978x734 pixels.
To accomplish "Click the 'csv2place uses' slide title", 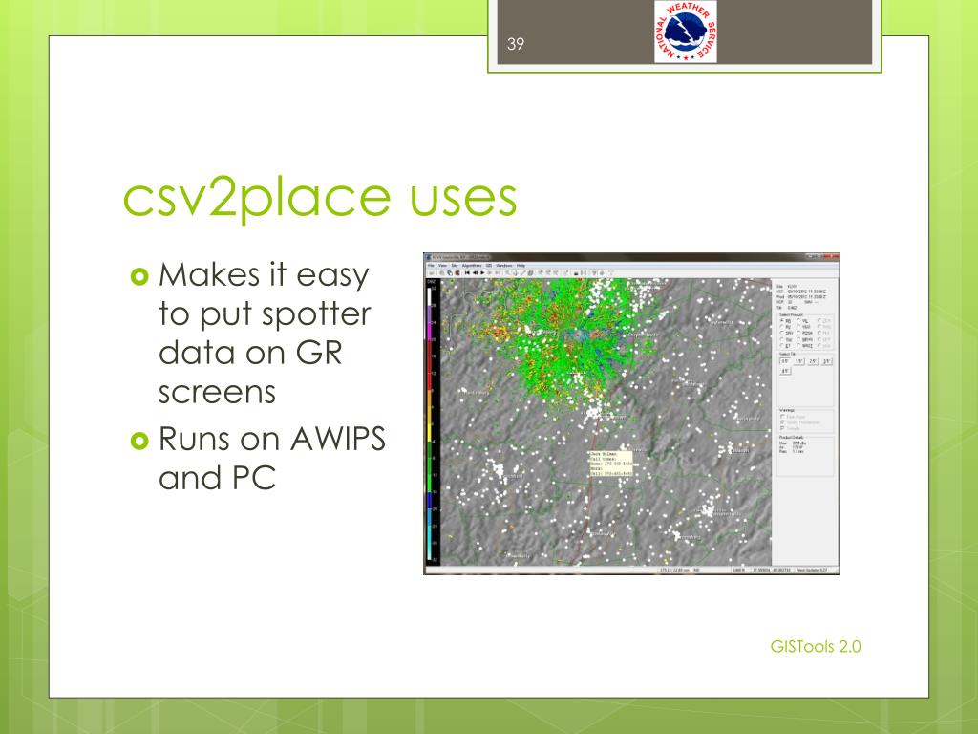I will tap(319, 198).
